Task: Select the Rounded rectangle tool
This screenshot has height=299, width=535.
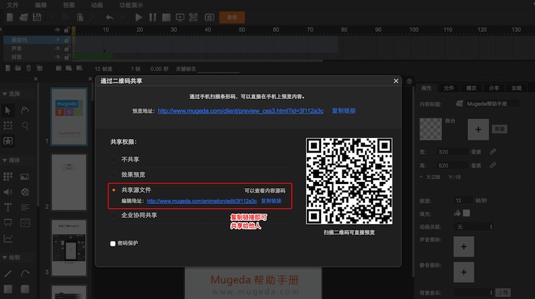Action: 25,289
